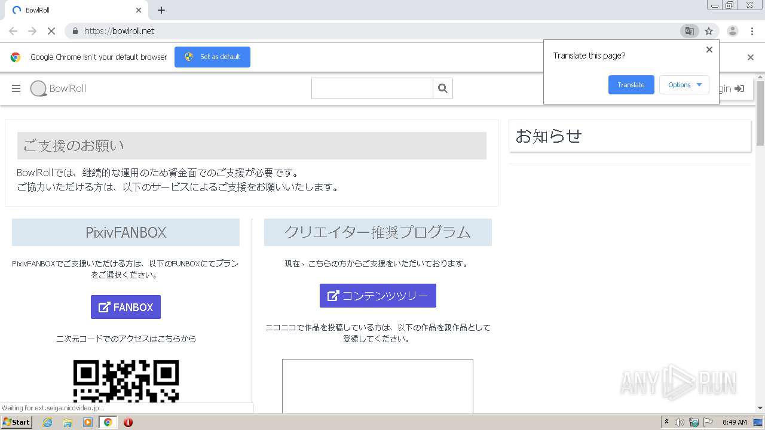
Task: Click the Translate button
Action: [631, 85]
